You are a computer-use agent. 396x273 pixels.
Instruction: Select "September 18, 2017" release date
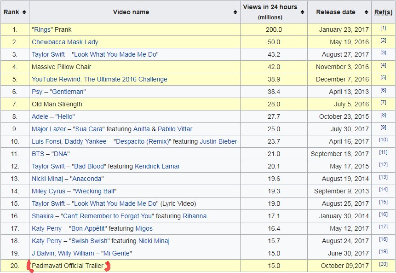[340, 154]
